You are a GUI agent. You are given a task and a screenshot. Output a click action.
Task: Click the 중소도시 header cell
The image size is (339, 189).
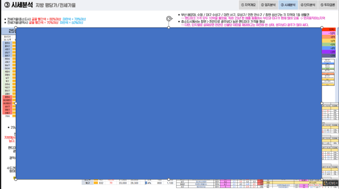pyautogui.click(x=8, y=36)
